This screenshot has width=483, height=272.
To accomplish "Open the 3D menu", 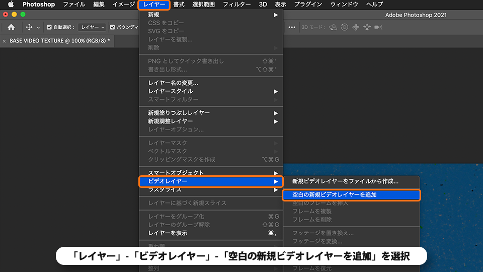I will click(x=263, y=5).
